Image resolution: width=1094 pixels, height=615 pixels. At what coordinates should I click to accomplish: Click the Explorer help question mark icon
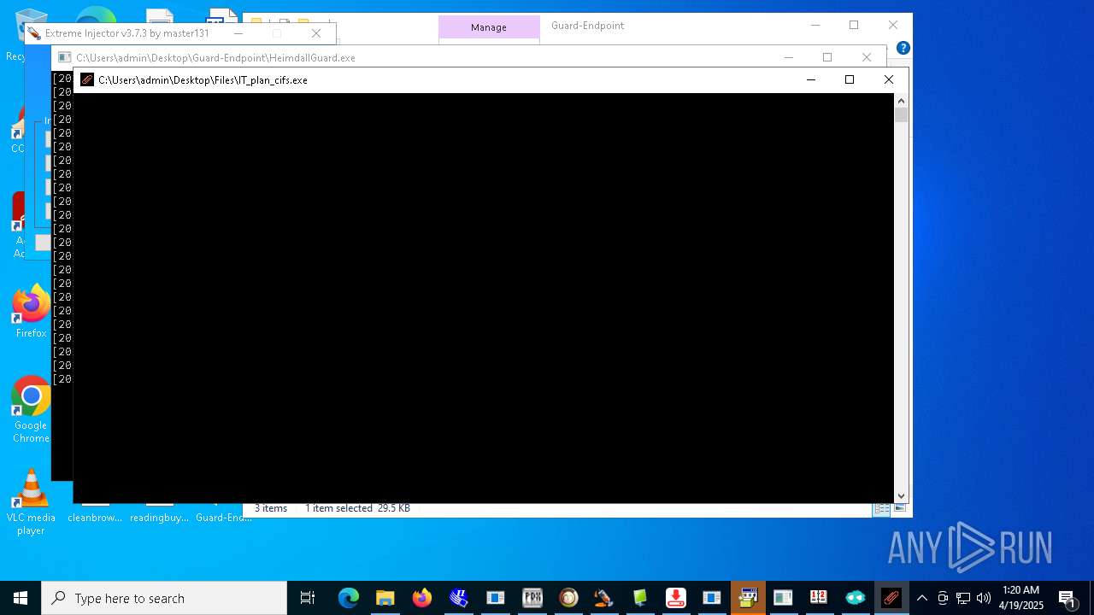click(x=903, y=48)
